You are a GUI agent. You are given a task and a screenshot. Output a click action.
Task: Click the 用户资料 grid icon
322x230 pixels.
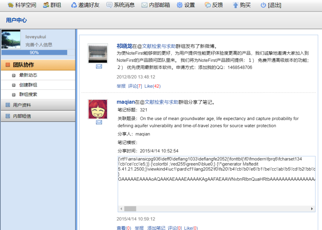tap(8, 105)
